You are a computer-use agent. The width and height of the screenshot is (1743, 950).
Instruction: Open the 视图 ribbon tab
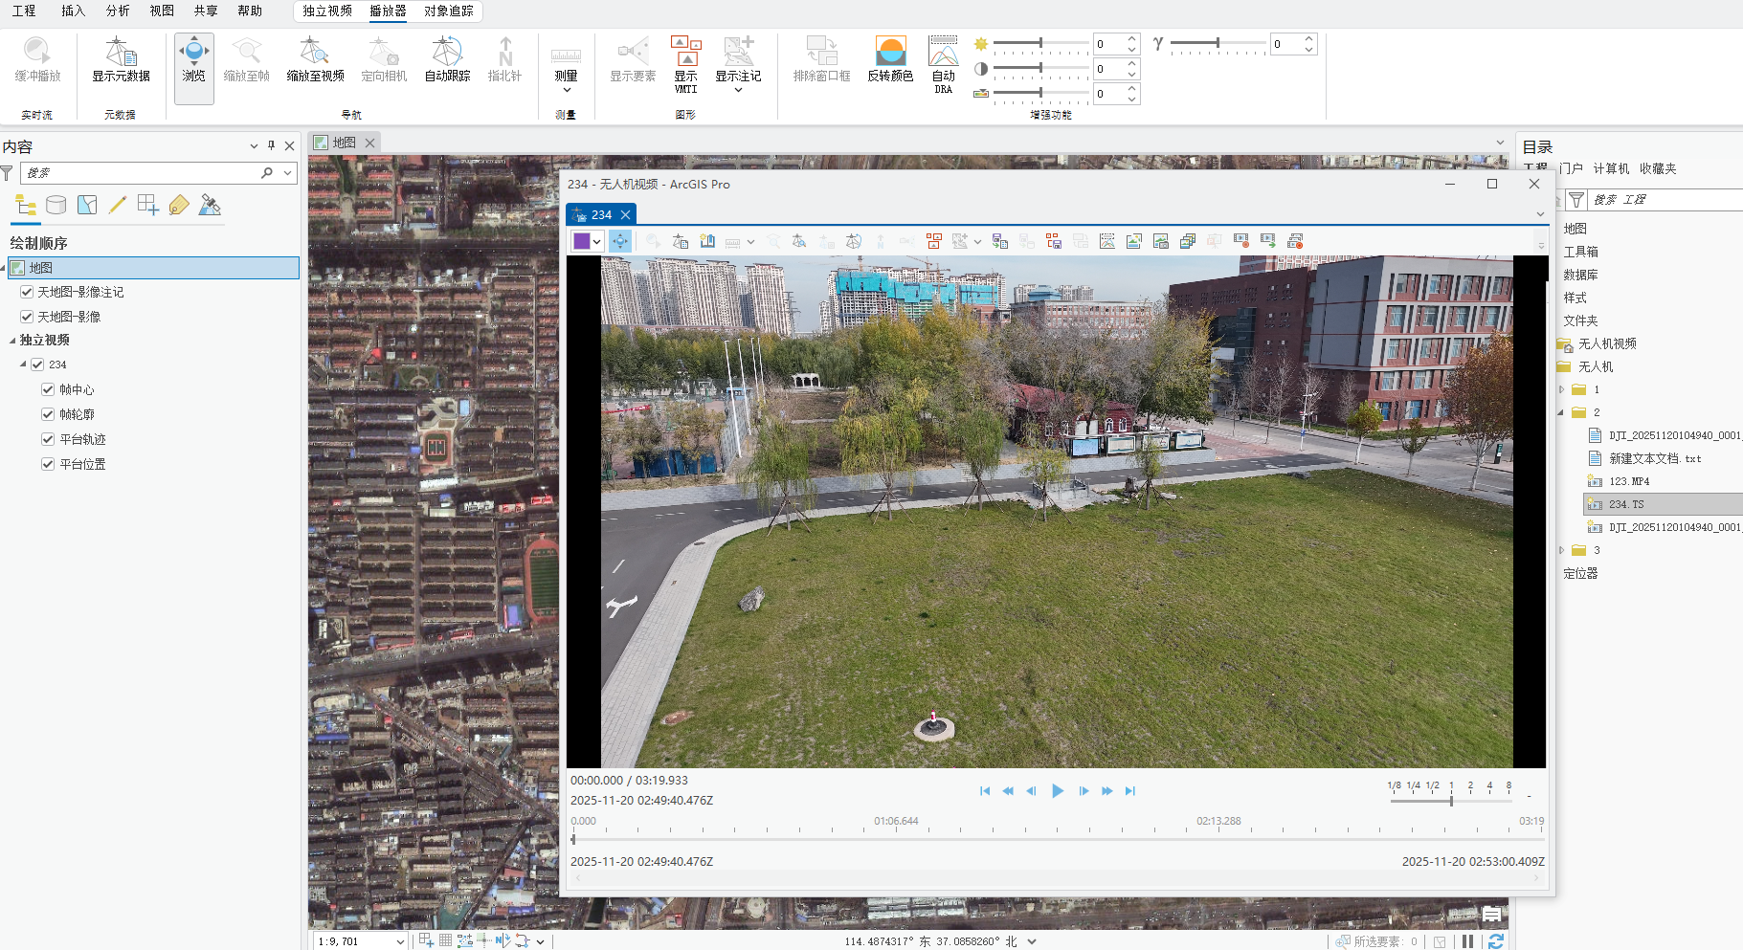pos(162,11)
